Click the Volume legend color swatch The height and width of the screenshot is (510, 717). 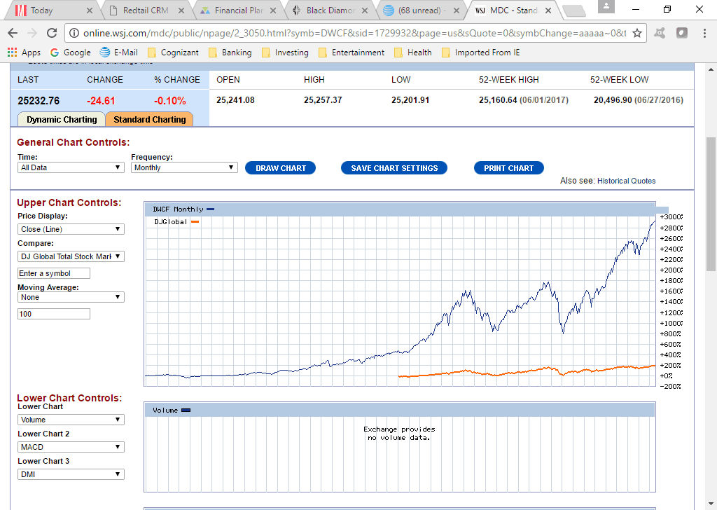click(186, 411)
